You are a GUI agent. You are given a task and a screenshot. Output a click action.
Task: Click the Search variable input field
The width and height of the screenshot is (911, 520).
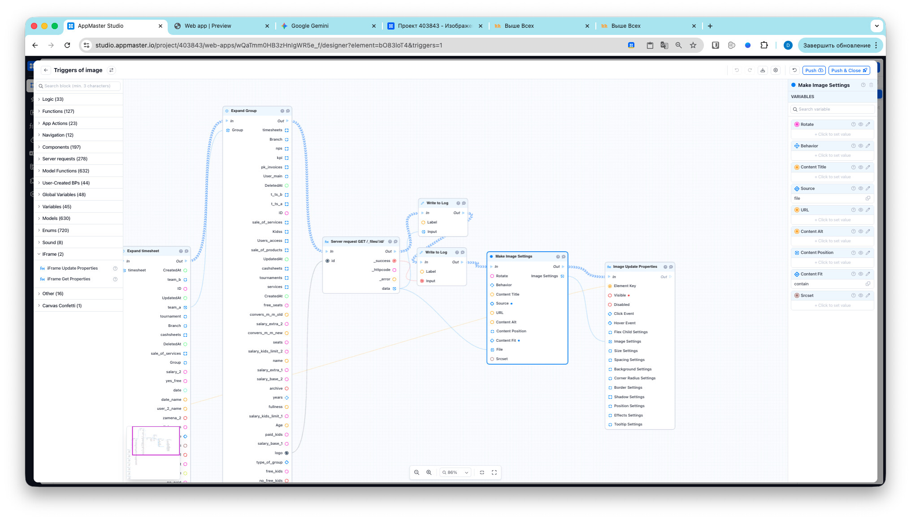point(834,109)
